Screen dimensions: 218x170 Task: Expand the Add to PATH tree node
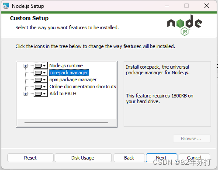pyautogui.click(x=25, y=94)
